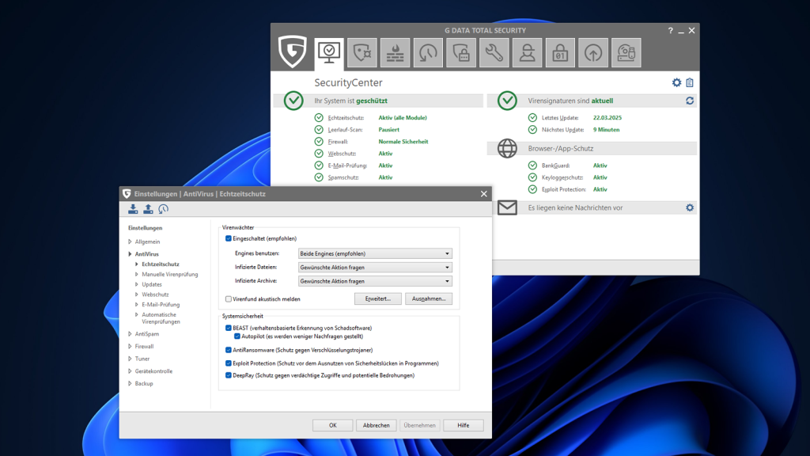810x456 pixels.
Task: Open settings via gear icon beside SecurityCenter heading
Action: click(x=676, y=82)
